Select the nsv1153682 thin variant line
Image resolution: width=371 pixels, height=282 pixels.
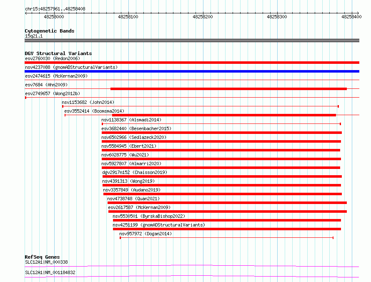pyautogui.click(x=201, y=106)
